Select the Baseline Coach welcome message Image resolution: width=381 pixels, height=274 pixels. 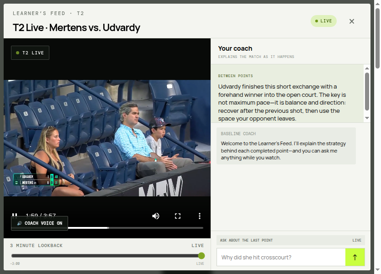tap(286, 146)
